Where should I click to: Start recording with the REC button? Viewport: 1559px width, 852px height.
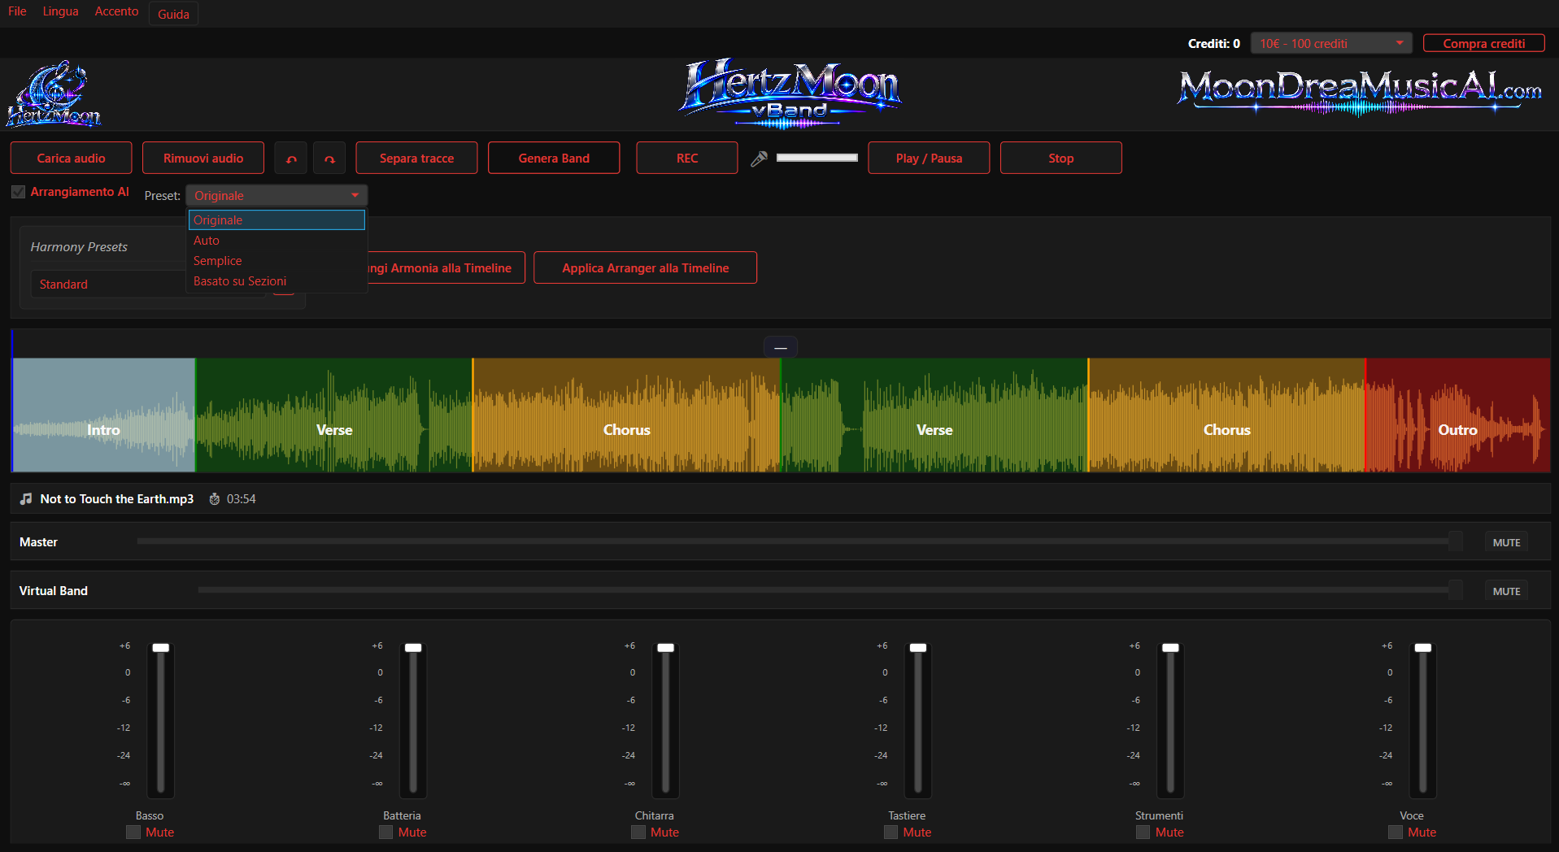[x=687, y=158]
